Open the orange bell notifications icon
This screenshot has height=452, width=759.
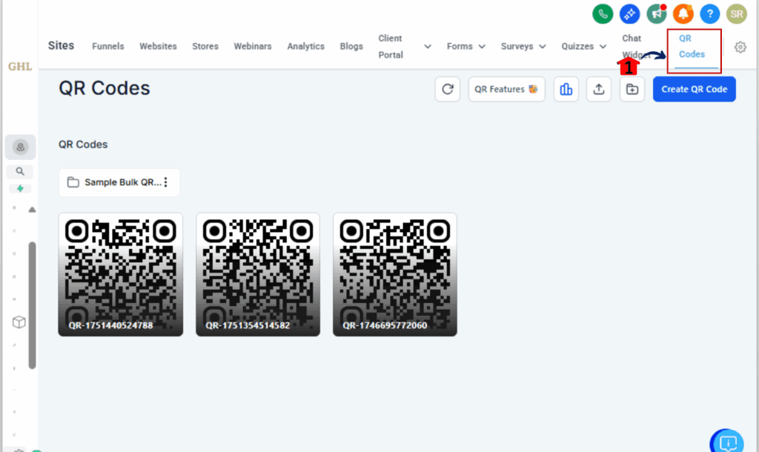(683, 14)
